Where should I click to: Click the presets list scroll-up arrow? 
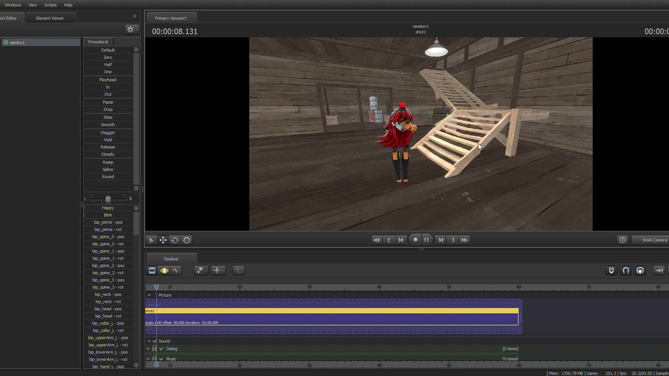click(x=136, y=50)
